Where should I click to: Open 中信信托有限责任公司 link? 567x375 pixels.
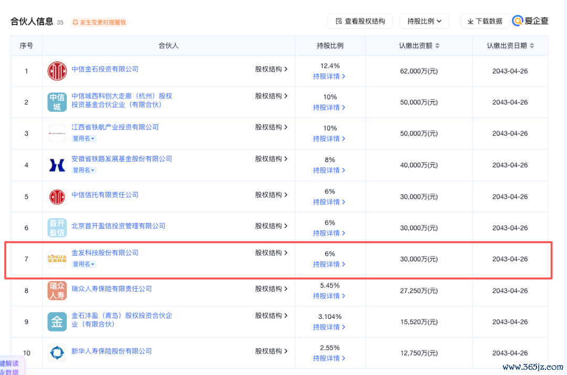[x=105, y=195]
